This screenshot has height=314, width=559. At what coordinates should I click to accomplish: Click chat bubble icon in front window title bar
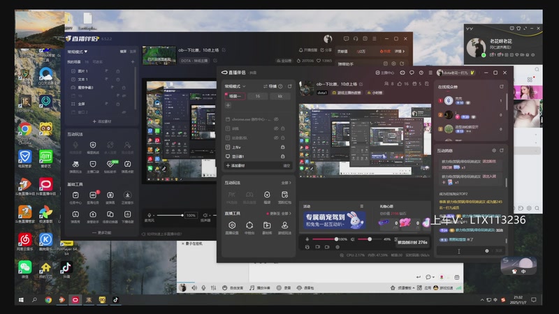[x=412, y=73]
